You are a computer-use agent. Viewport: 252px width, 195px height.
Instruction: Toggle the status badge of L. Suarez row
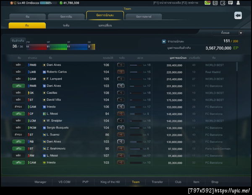tap(18, 134)
